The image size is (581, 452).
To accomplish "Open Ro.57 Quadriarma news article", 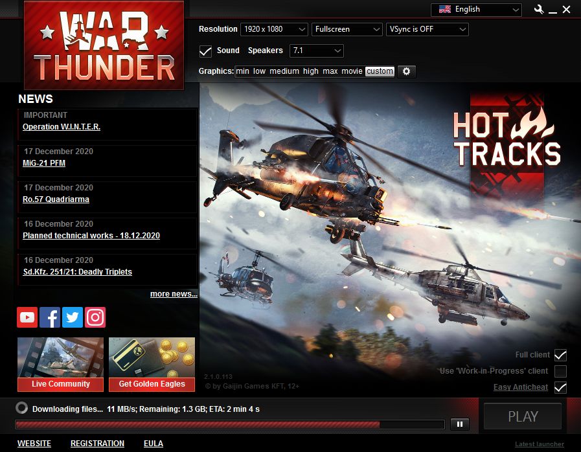I will pos(56,199).
